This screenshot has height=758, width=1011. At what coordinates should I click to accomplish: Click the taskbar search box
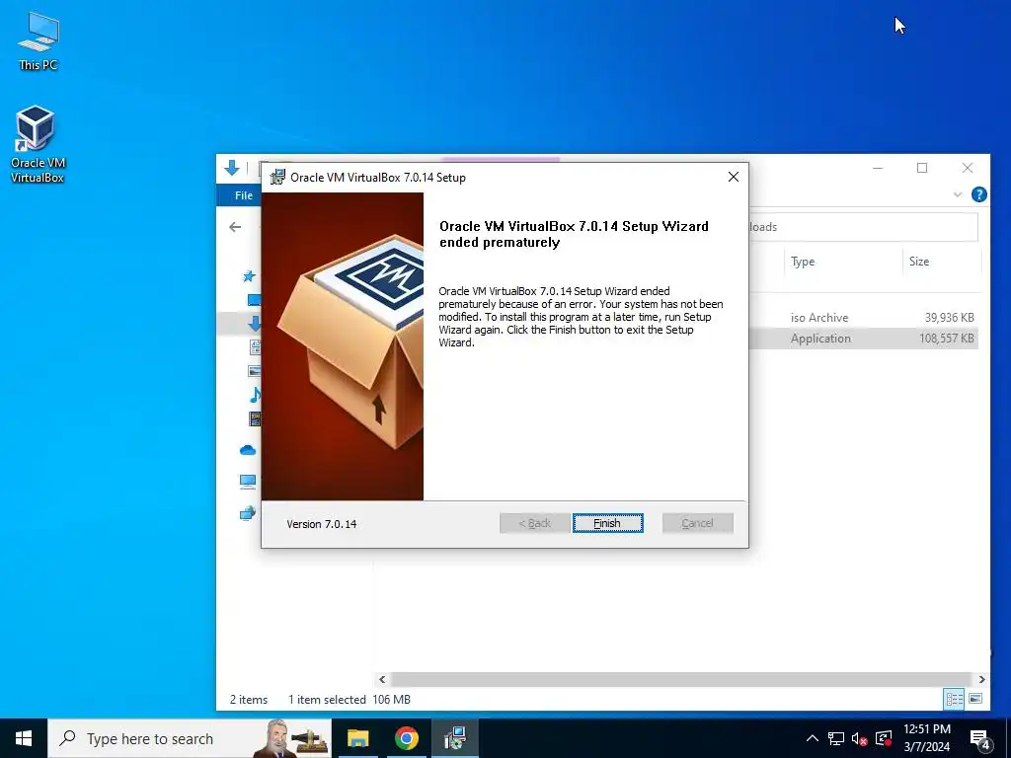[x=190, y=738]
